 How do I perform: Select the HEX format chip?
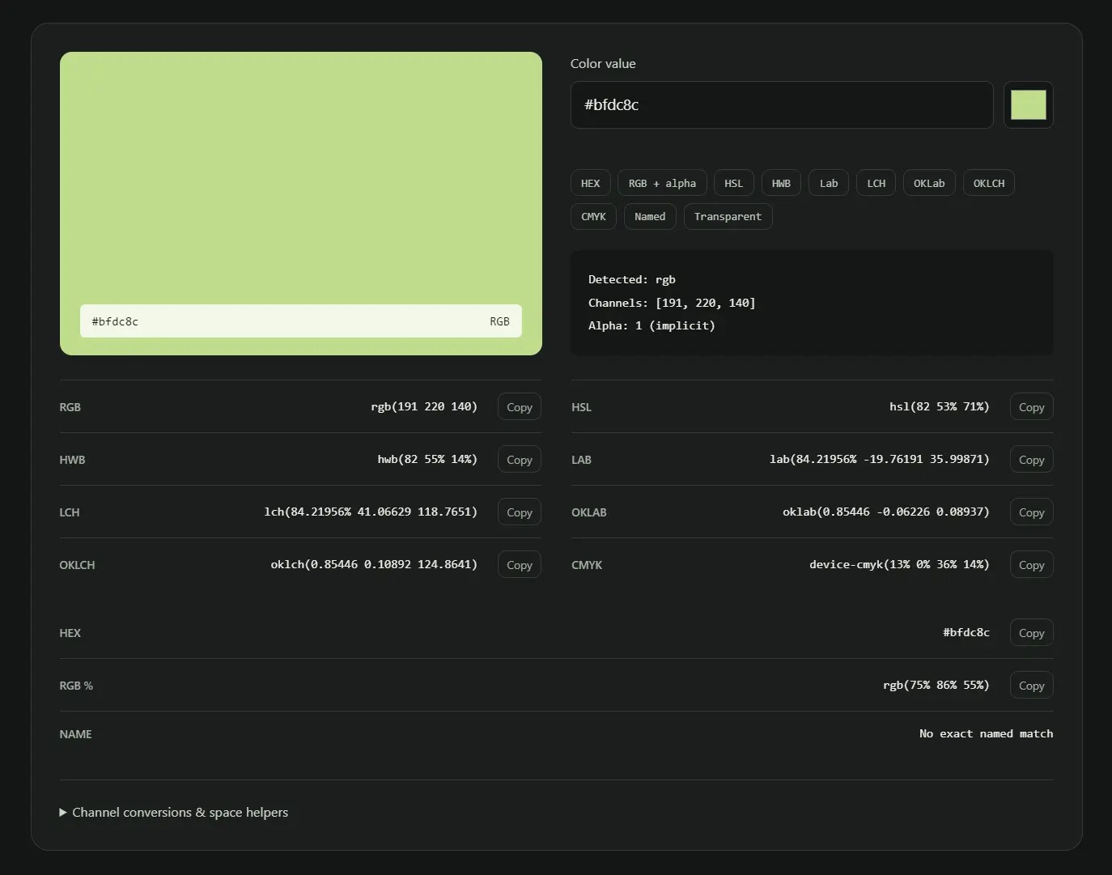tap(591, 183)
